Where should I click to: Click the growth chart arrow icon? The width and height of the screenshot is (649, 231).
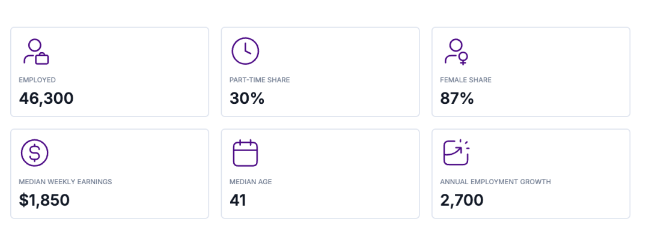coord(457,152)
